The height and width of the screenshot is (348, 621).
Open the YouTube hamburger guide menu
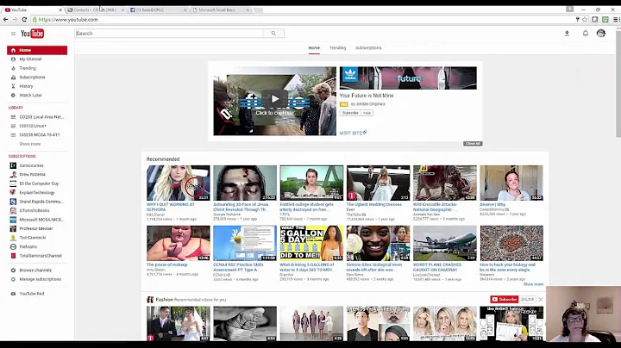pos(13,34)
